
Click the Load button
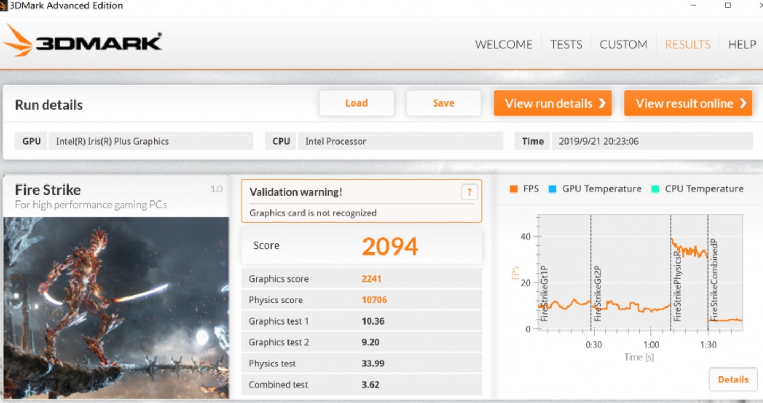tap(357, 103)
